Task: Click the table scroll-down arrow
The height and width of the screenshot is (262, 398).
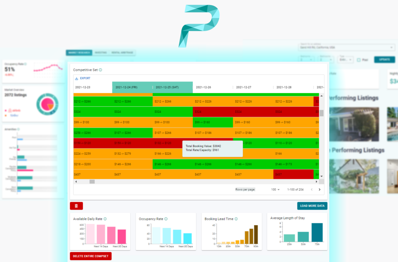Action: 321,176
